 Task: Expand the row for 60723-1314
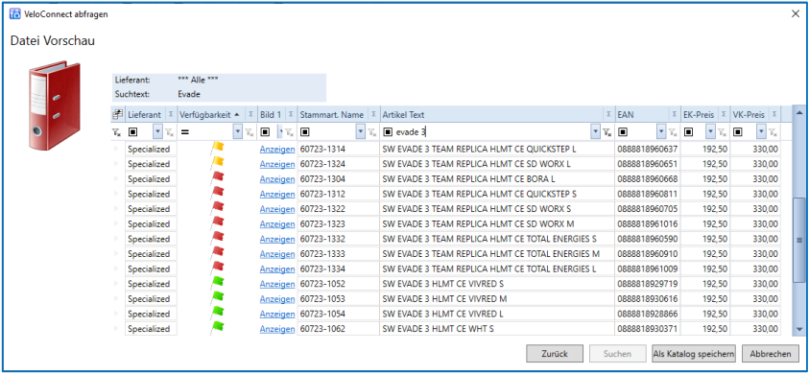click(x=117, y=149)
